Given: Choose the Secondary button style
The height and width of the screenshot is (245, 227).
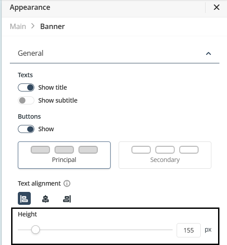Looking at the screenshot, I should [x=165, y=155].
